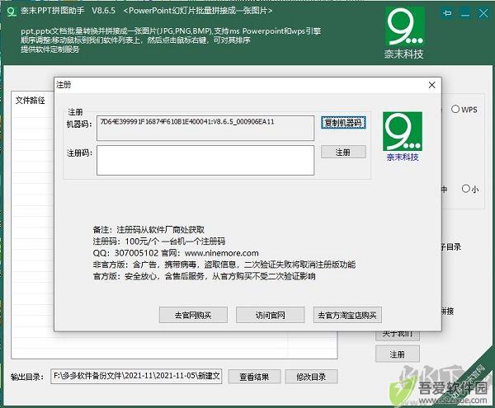Click the 修改目录 button
Screen dimensions: 495x408
coord(311,377)
